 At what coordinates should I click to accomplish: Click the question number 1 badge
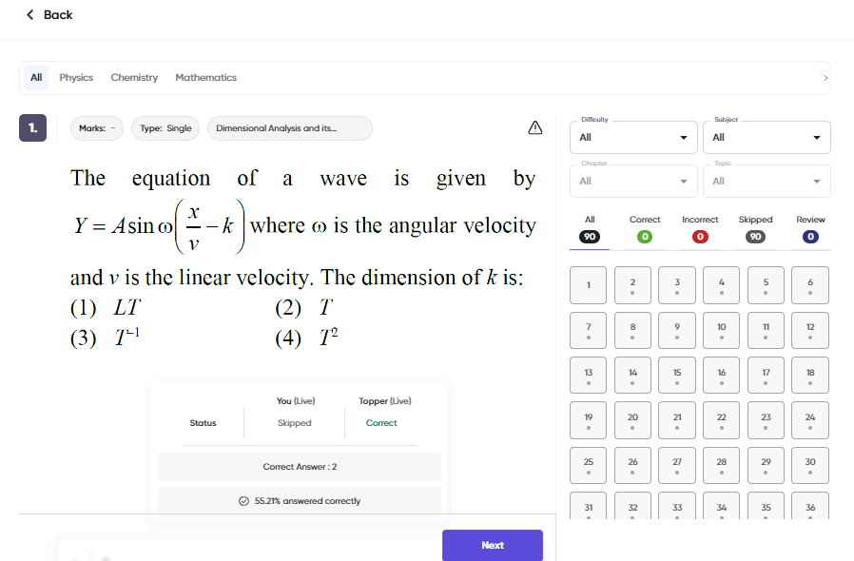32,128
